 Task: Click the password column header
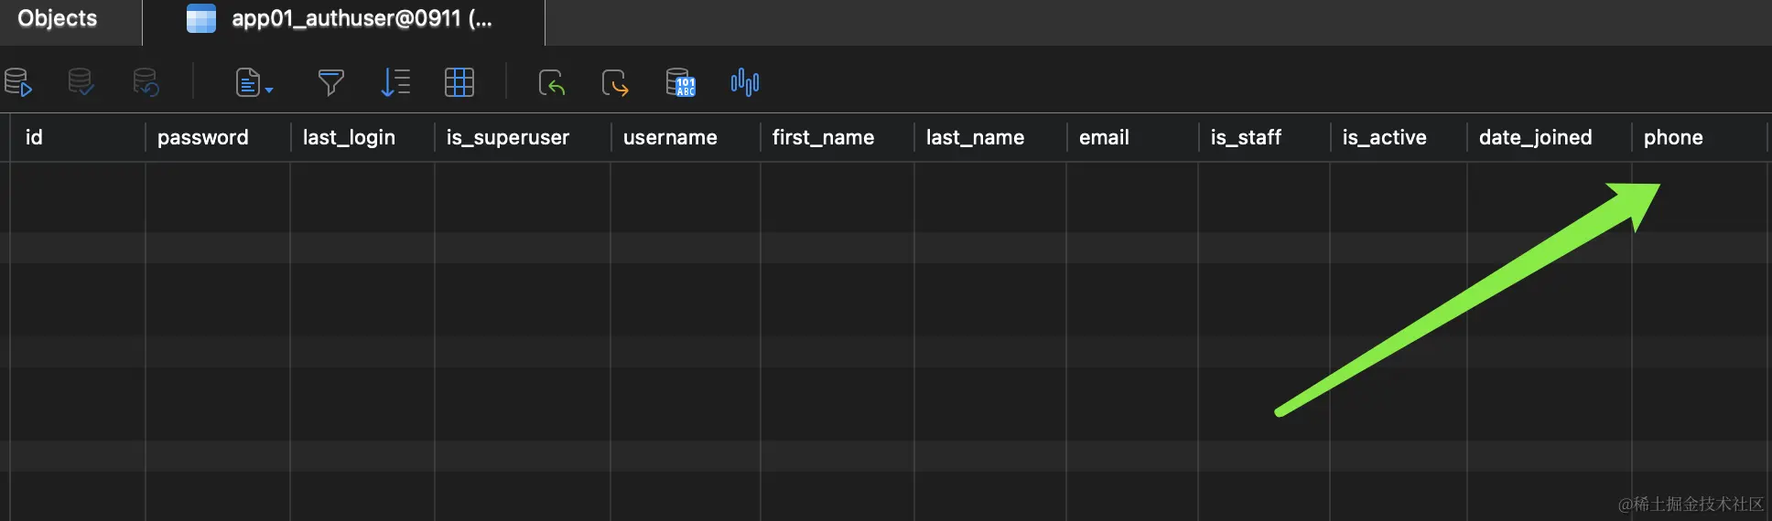[218, 137]
